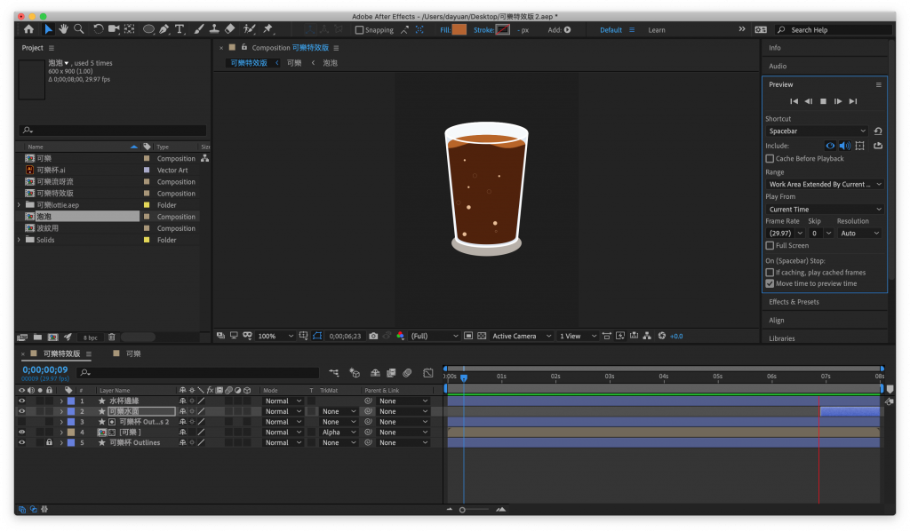Select the Zoom magnifier tool
910x532 pixels.
coord(79,29)
